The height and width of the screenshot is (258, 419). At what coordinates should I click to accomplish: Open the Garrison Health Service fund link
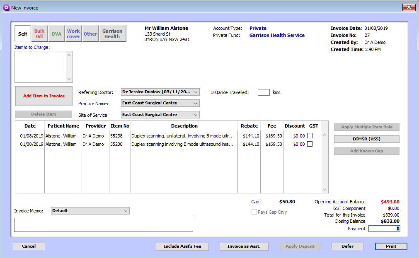coord(276,35)
